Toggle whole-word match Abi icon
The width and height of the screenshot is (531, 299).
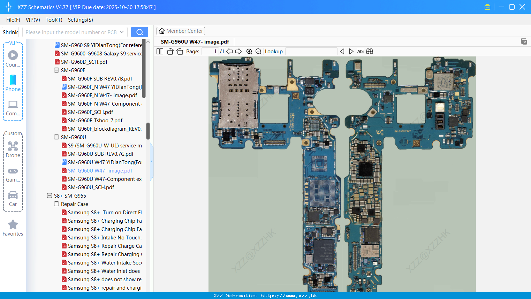[361, 51]
